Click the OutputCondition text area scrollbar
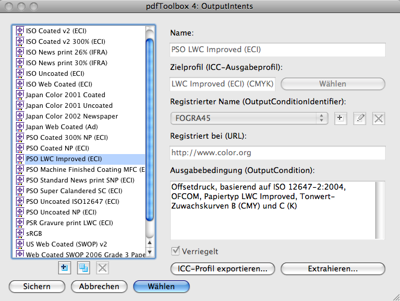 (380, 210)
